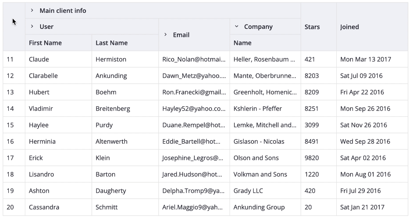
Task: Select row number 11
Action: point(14,59)
